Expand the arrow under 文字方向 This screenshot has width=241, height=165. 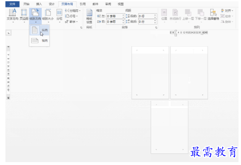pos(13,22)
